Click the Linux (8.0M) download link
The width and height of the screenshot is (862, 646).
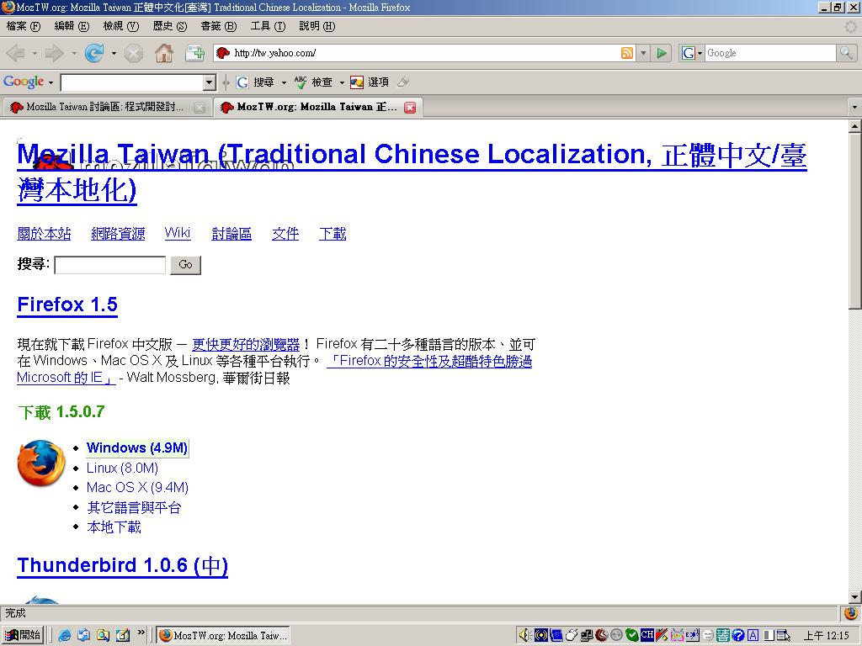click(x=122, y=468)
